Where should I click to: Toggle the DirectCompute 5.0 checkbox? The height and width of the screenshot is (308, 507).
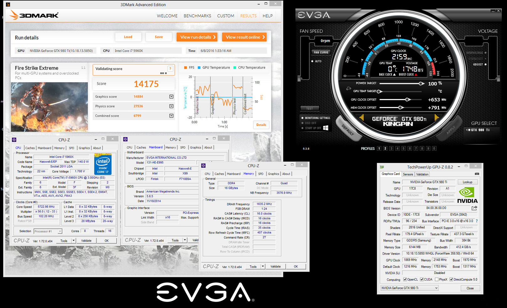pyautogui.click(x=451, y=279)
